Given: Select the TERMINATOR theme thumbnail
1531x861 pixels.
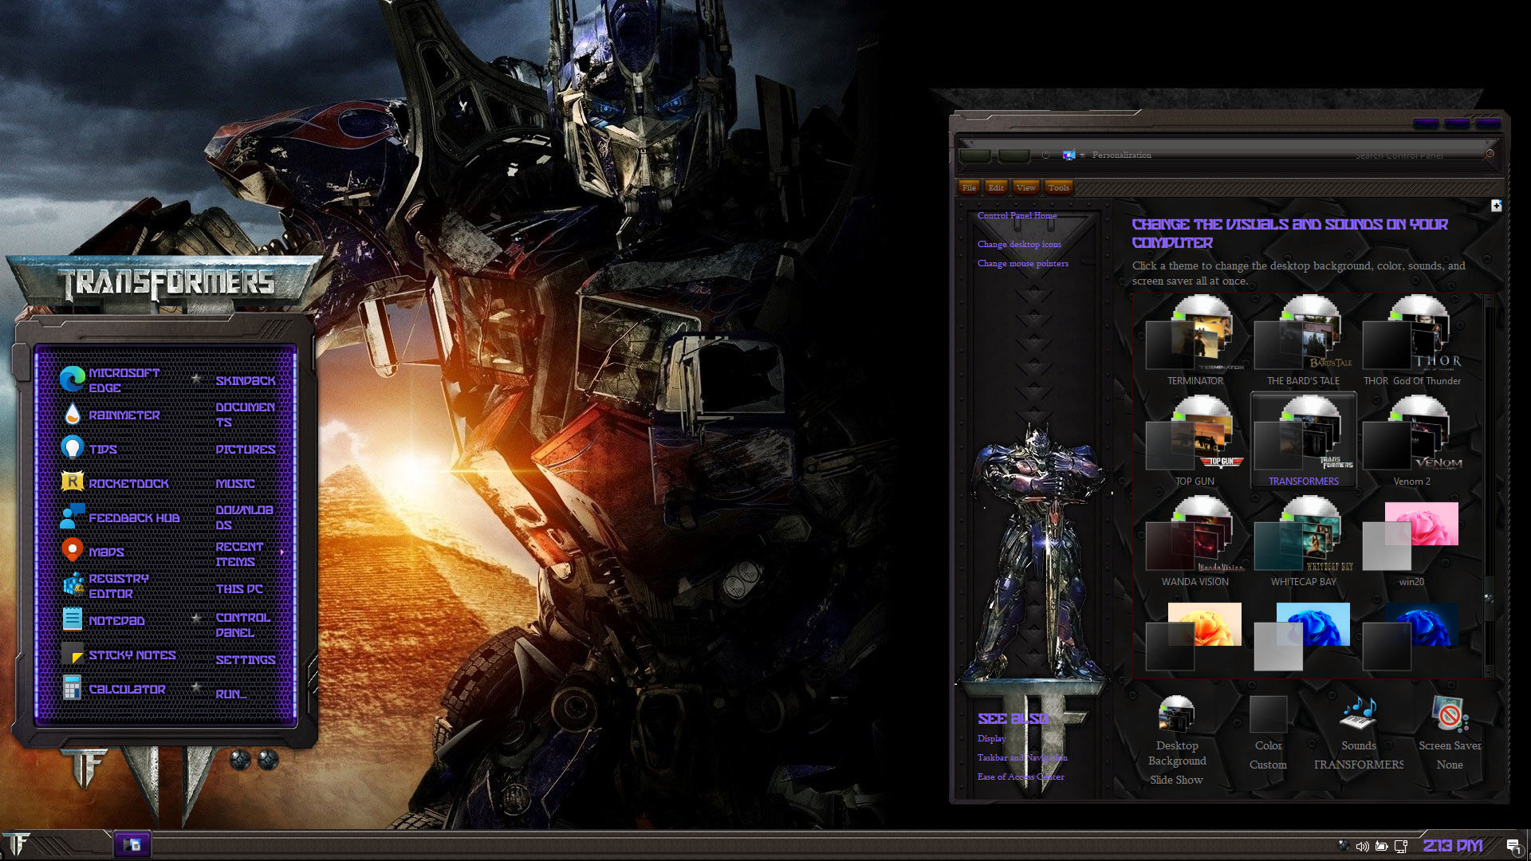Looking at the screenshot, I should point(1194,339).
